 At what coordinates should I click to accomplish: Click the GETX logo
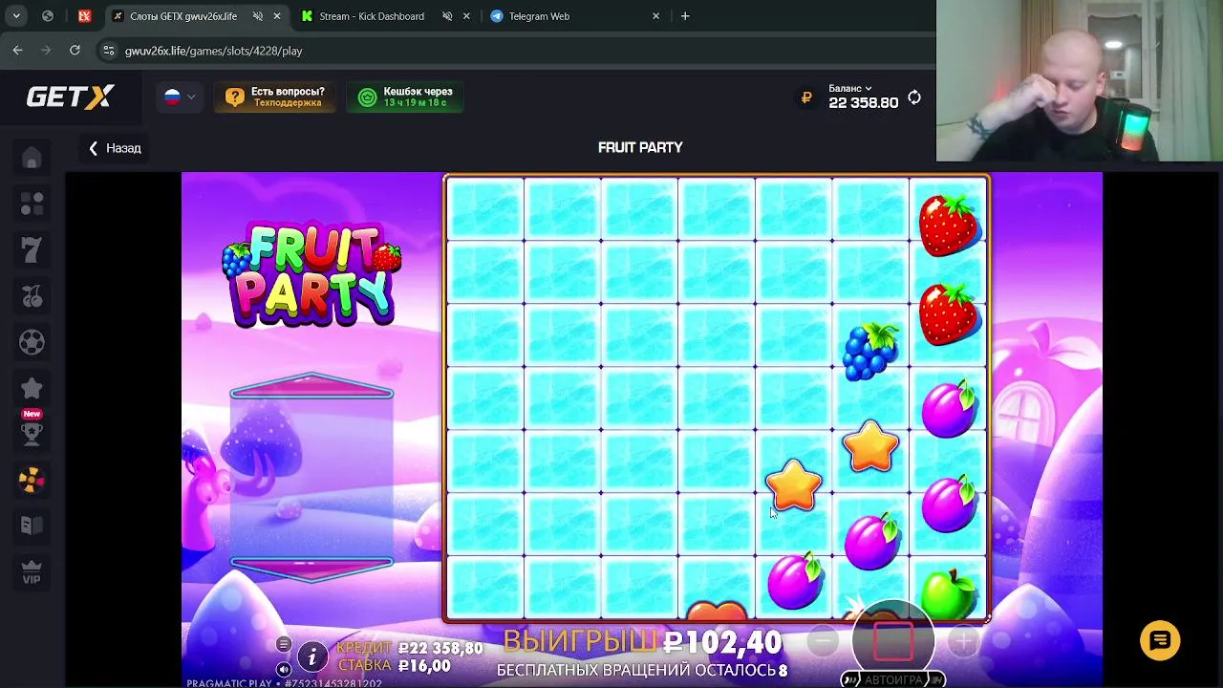pos(70,97)
